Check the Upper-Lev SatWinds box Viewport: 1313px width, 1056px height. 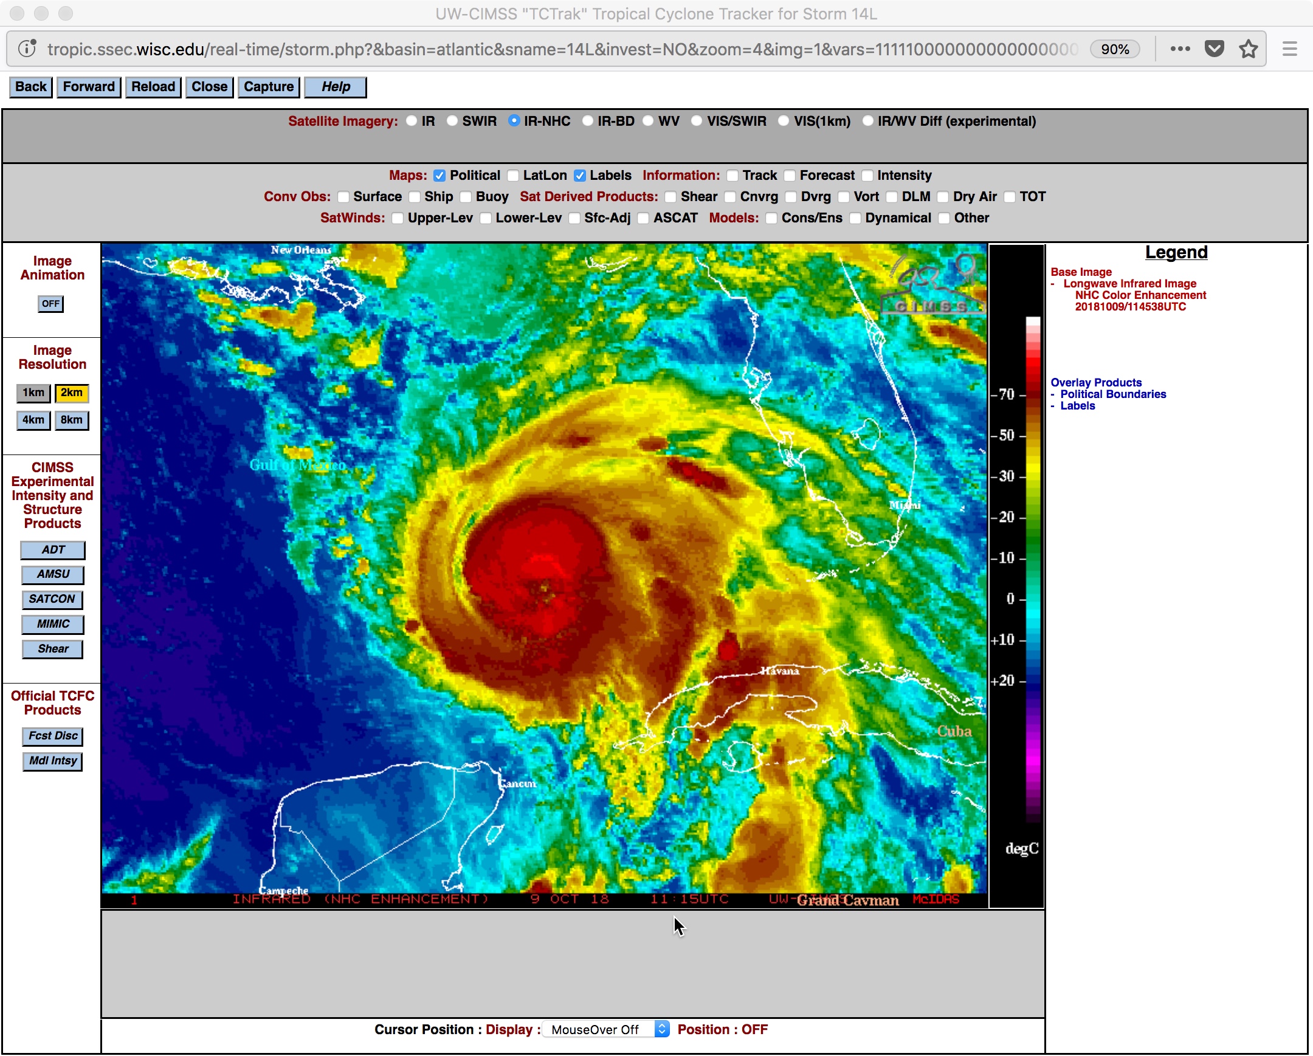pos(398,219)
